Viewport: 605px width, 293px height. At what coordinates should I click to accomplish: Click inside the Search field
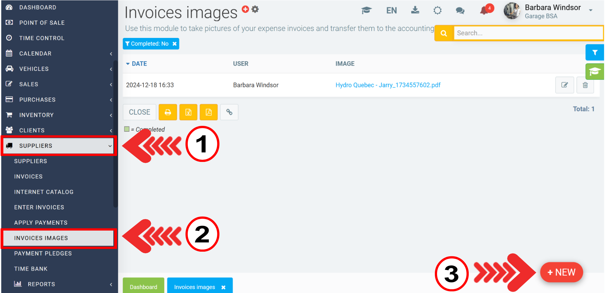pyautogui.click(x=528, y=33)
